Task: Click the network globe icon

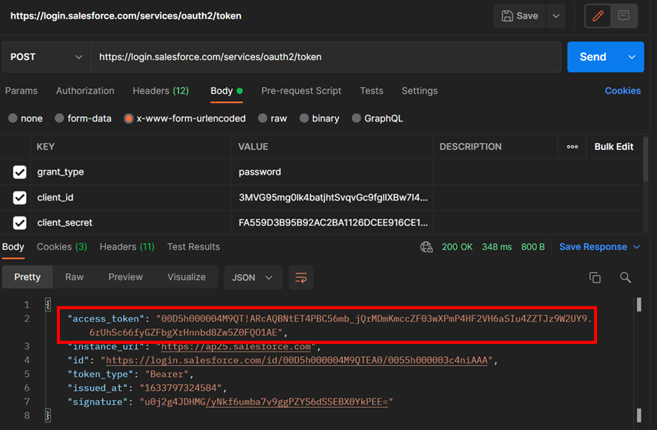Action: pyautogui.click(x=426, y=247)
